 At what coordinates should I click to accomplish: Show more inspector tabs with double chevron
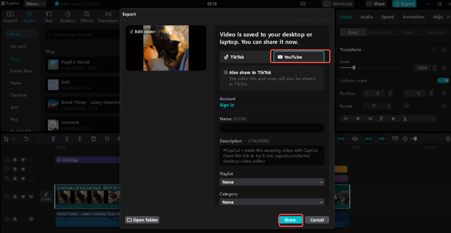coord(448,17)
